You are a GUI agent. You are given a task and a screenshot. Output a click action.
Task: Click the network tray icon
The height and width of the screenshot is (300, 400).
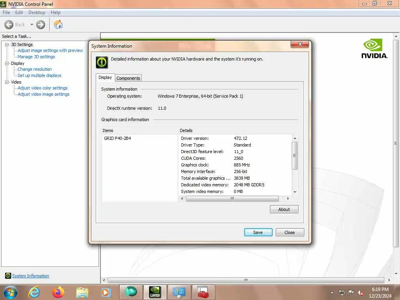pos(341,293)
